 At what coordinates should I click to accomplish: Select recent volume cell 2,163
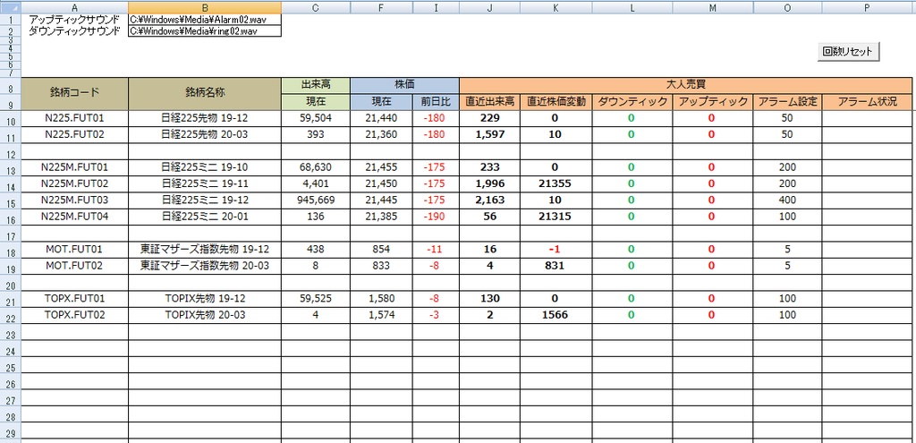(489, 200)
